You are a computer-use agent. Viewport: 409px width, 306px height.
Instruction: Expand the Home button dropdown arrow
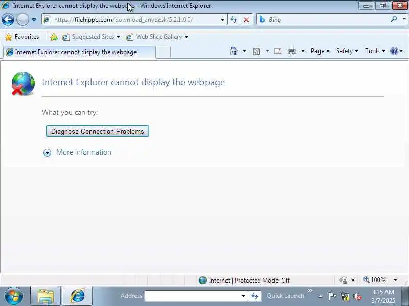pyautogui.click(x=244, y=51)
